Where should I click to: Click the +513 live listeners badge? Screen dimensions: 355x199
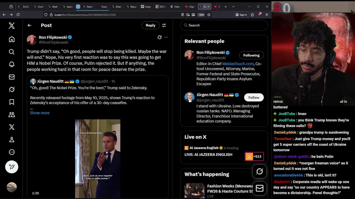254,156
